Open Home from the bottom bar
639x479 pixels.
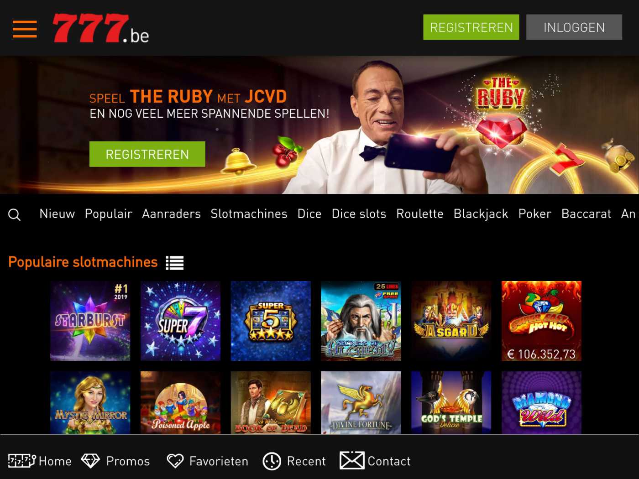point(40,461)
